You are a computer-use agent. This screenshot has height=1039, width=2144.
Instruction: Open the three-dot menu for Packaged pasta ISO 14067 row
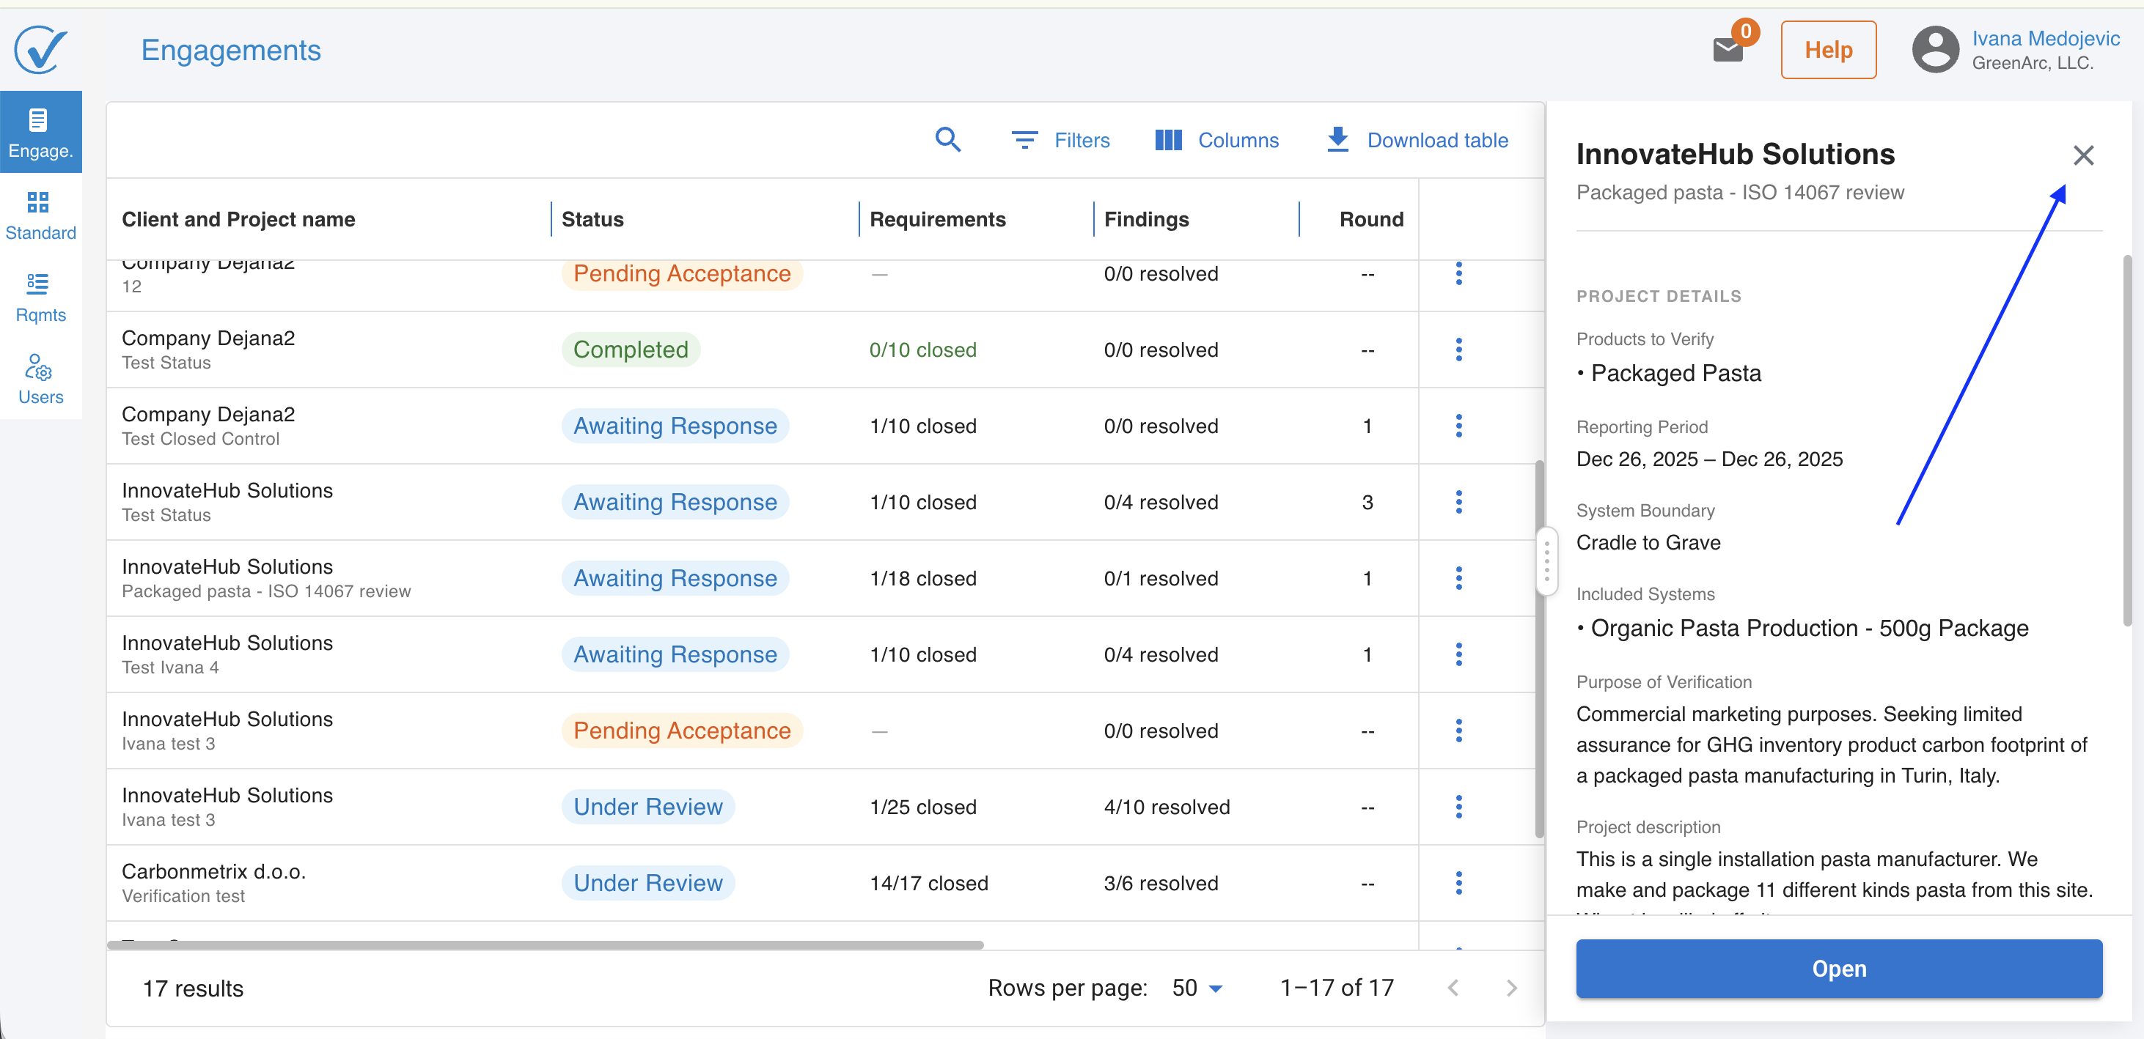(x=1458, y=578)
